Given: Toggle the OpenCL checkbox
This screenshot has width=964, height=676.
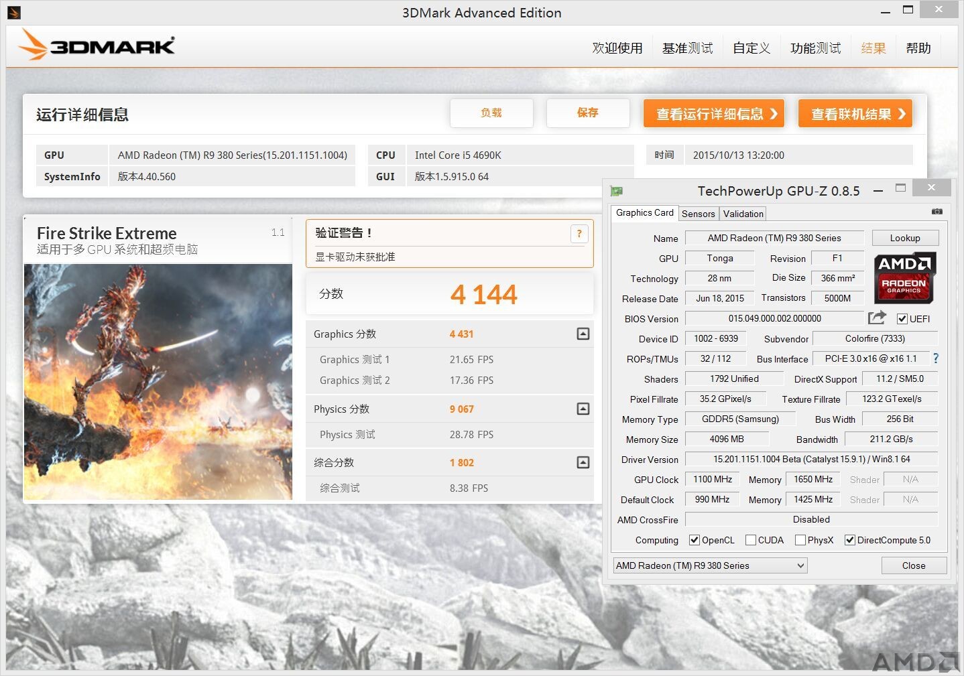Looking at the screenshot, I should pos(695,540).
